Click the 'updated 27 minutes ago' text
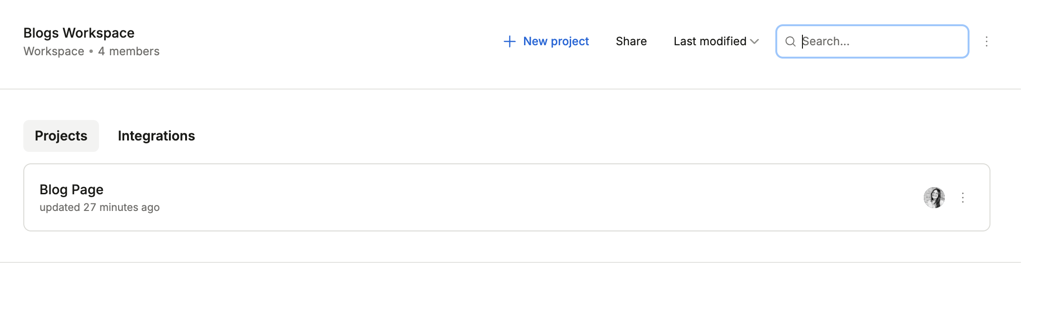This screenshot has height=320, width=1049. [x=99, y=208]
